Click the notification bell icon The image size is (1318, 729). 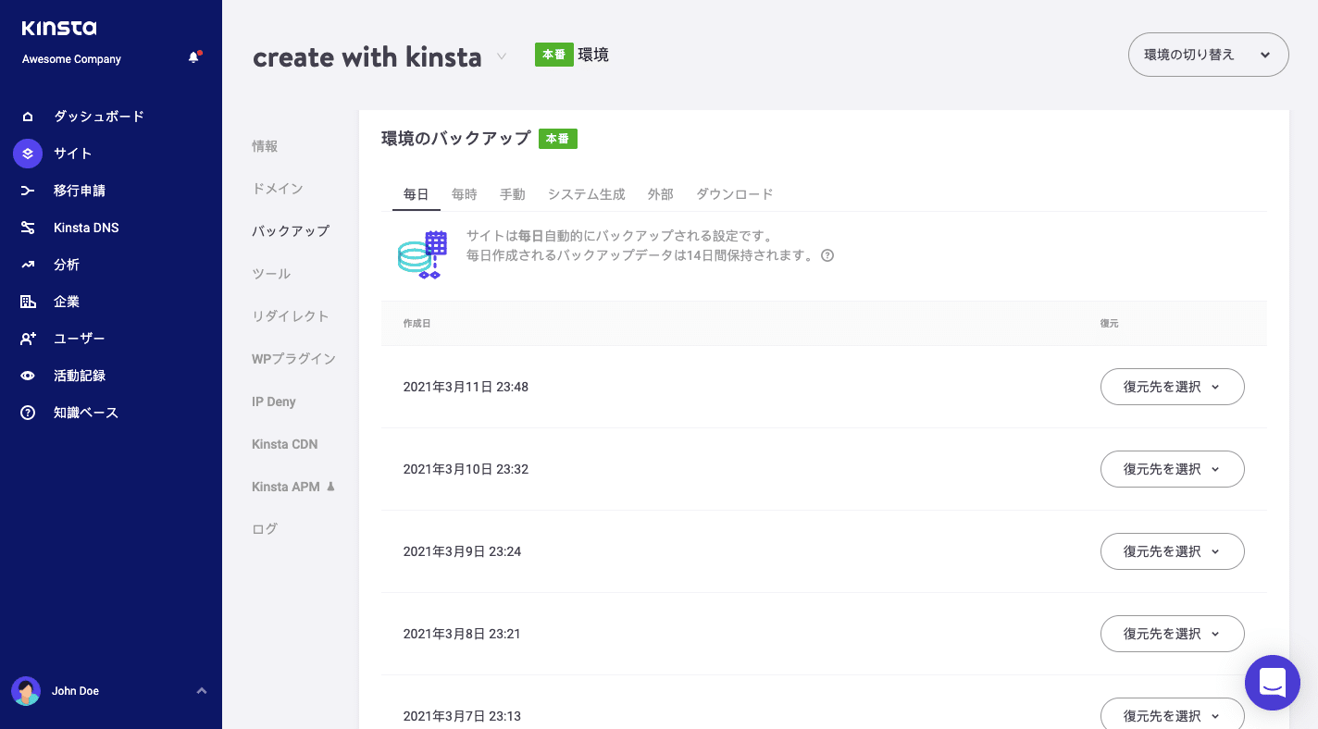193,56
